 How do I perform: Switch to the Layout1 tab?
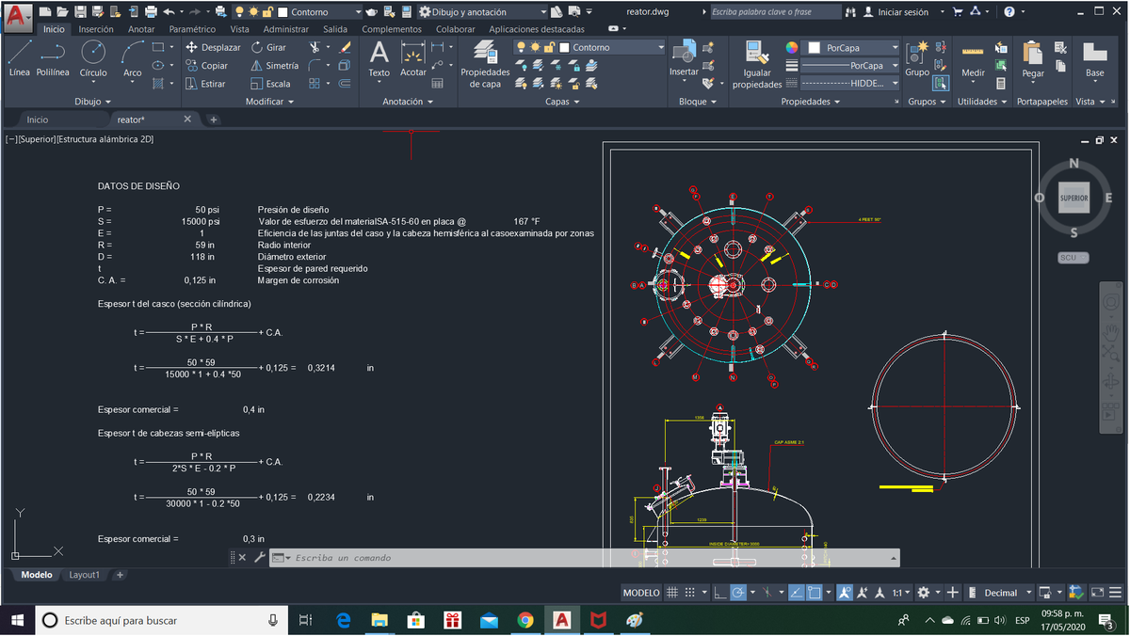84,575
